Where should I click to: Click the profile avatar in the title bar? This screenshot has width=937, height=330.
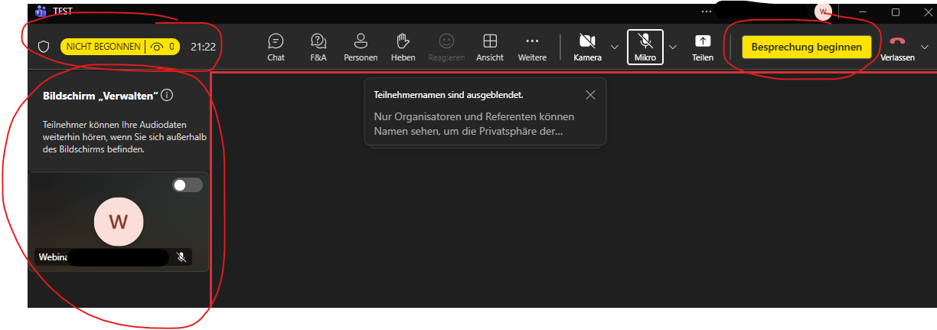823,11
